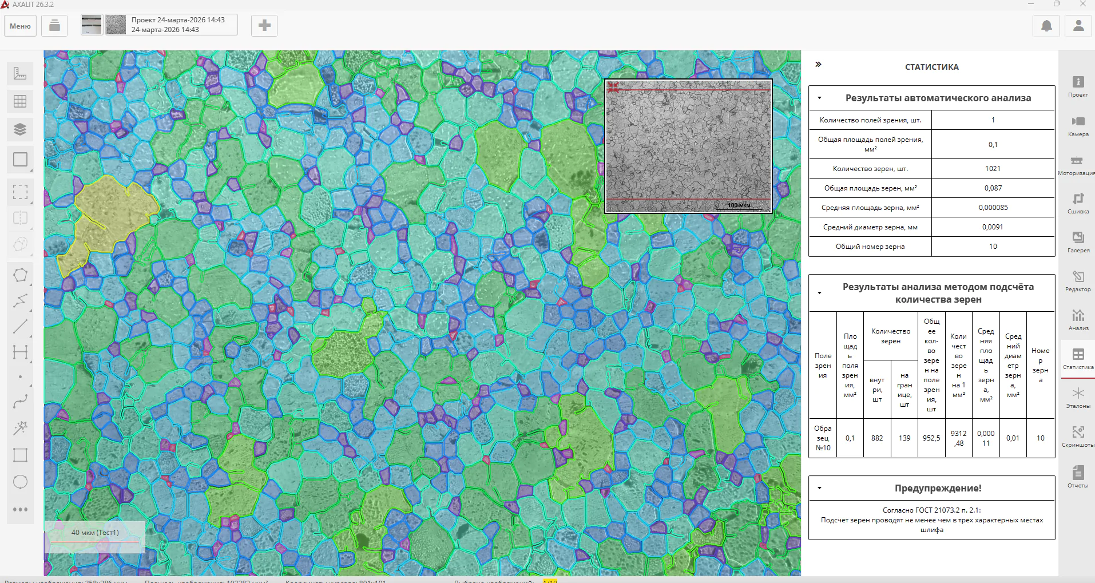The image size is (1095, 583).
Task: Switch to the Анализ sidebar tab
Action: click(1078, 320)
